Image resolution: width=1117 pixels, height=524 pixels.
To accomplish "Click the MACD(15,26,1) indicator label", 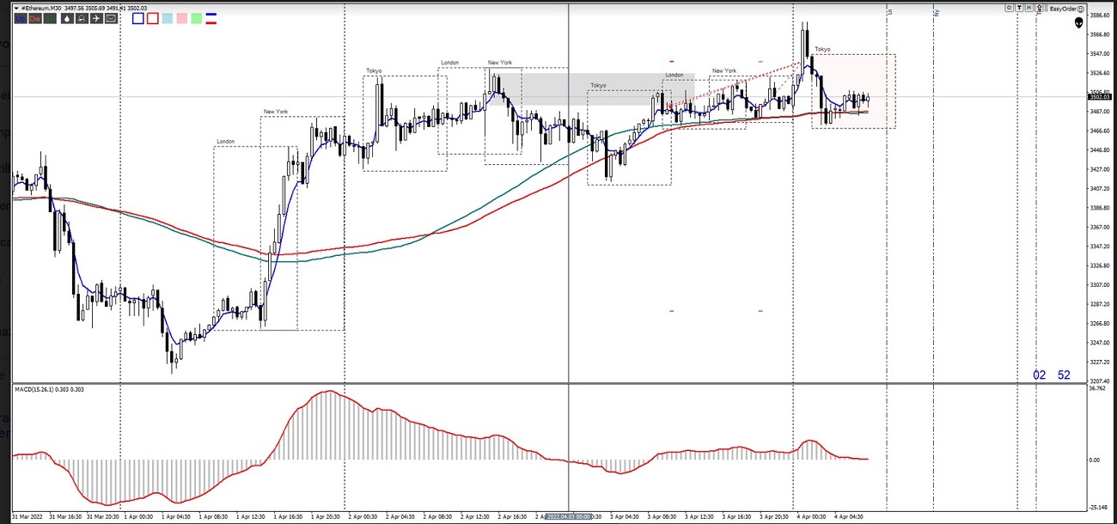I will tap(39, 390).
